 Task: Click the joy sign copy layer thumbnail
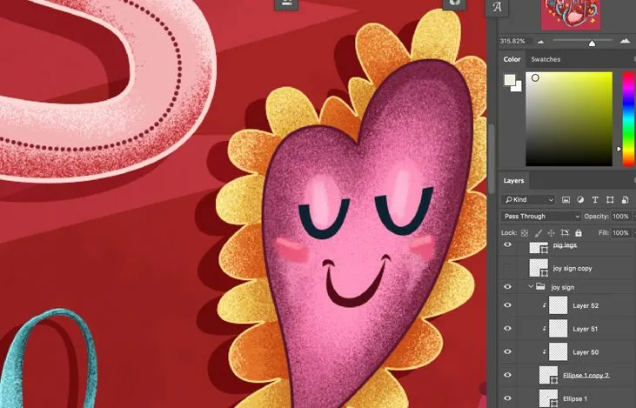pyautogui.click(x=539, y=268)
